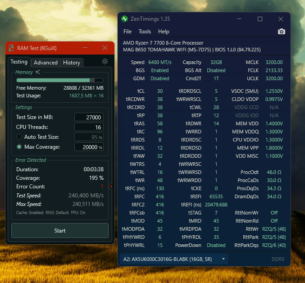The height and width of the screenshot is (283, 305).
Task: Click the RttWr value RZQ/5 (48)
Action: pos(274,229)
